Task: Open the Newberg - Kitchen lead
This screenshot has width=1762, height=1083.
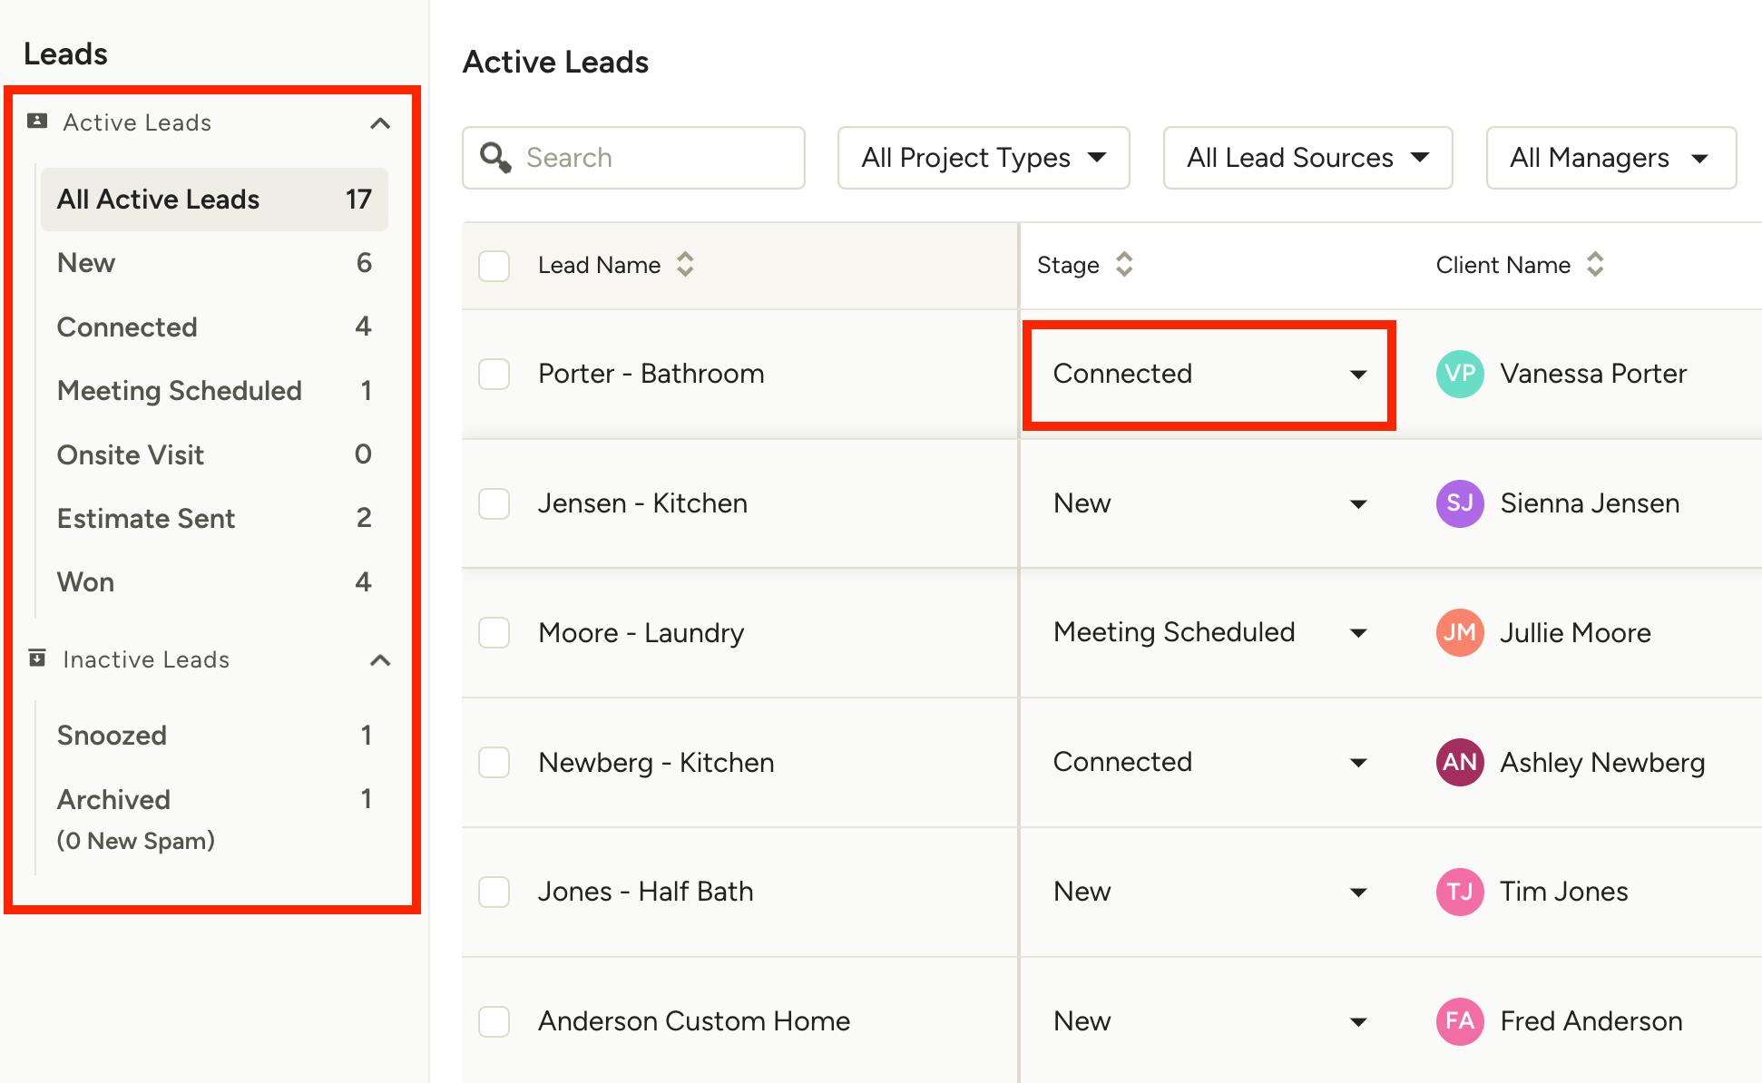Action: pyautogui.click(x=656, y=762)
